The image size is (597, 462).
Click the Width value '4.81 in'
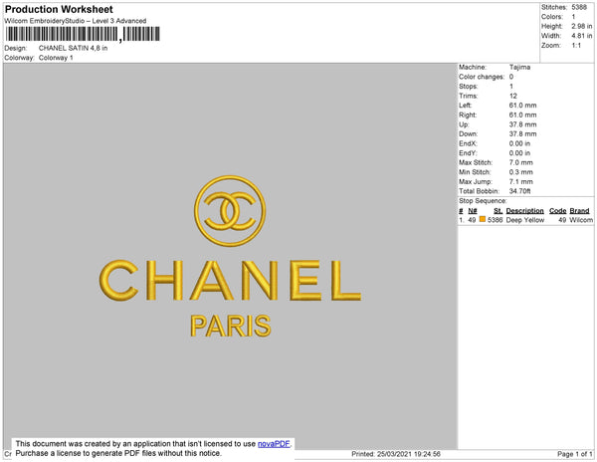click(x=582, y=36)
